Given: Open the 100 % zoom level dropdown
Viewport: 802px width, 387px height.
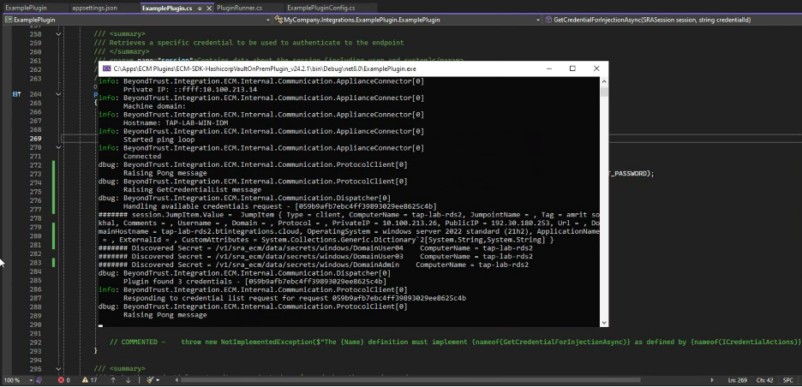Looking at the screenshot, I should click(x=31, y=380).
